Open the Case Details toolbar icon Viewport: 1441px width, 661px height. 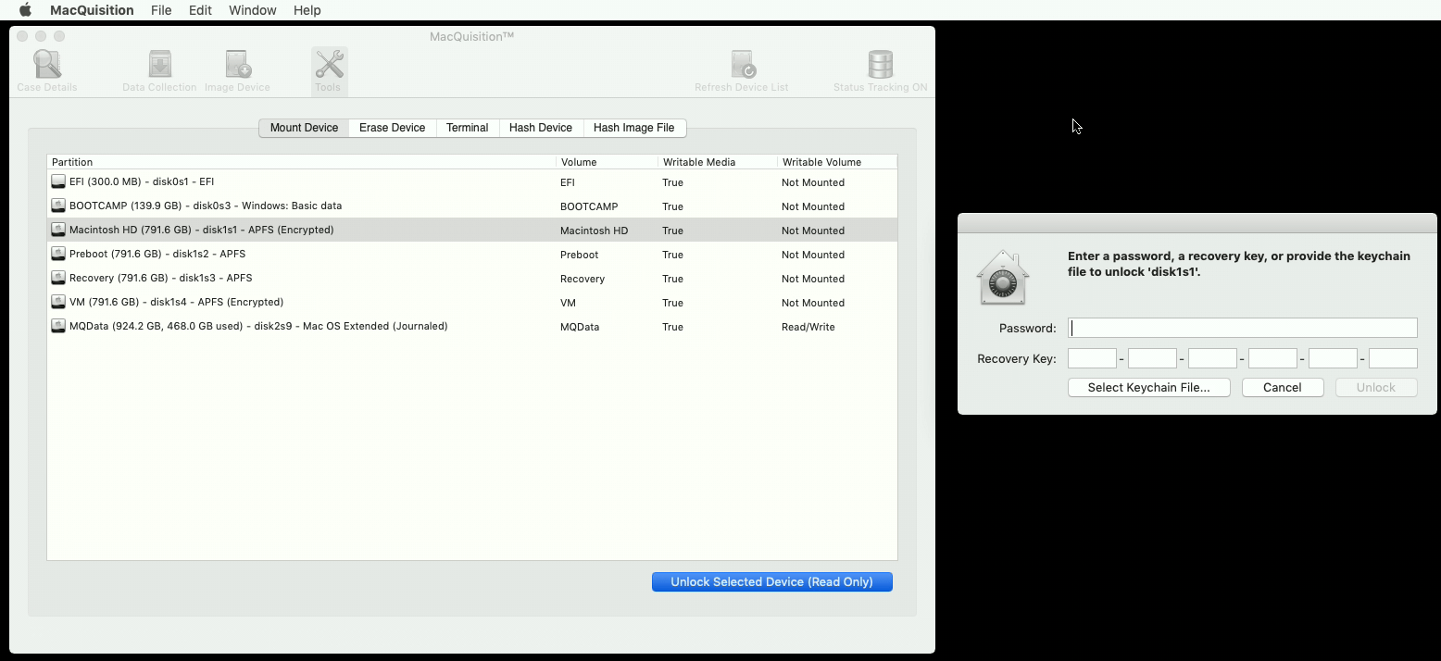coord(46,65)
